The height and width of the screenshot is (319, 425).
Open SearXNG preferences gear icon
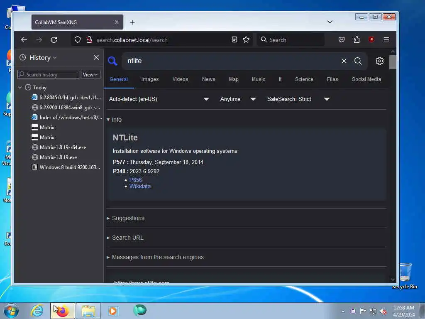(379, 61)
